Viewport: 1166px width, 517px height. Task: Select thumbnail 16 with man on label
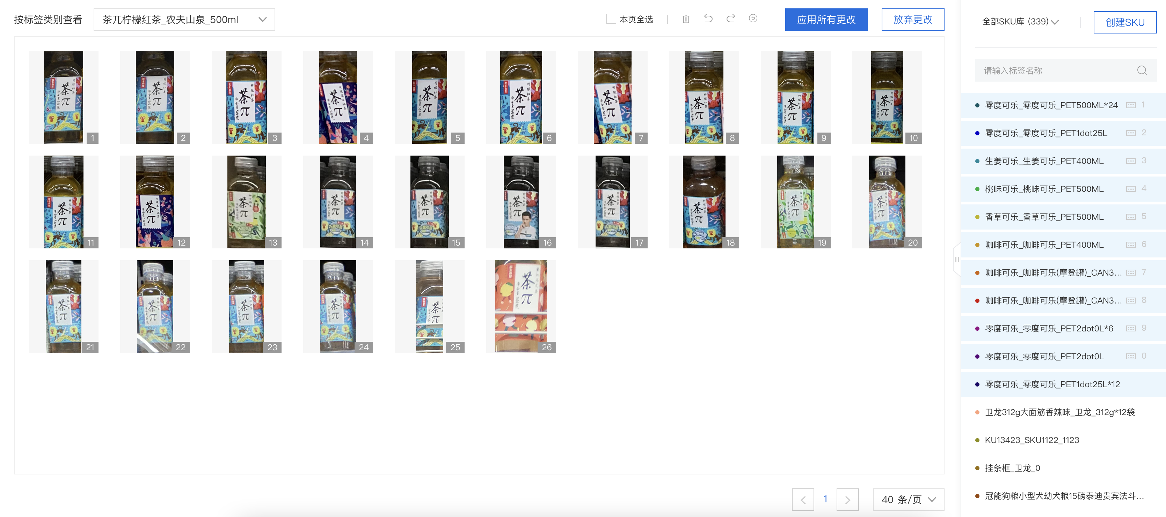pyautogui.click(x=521, y=202)
